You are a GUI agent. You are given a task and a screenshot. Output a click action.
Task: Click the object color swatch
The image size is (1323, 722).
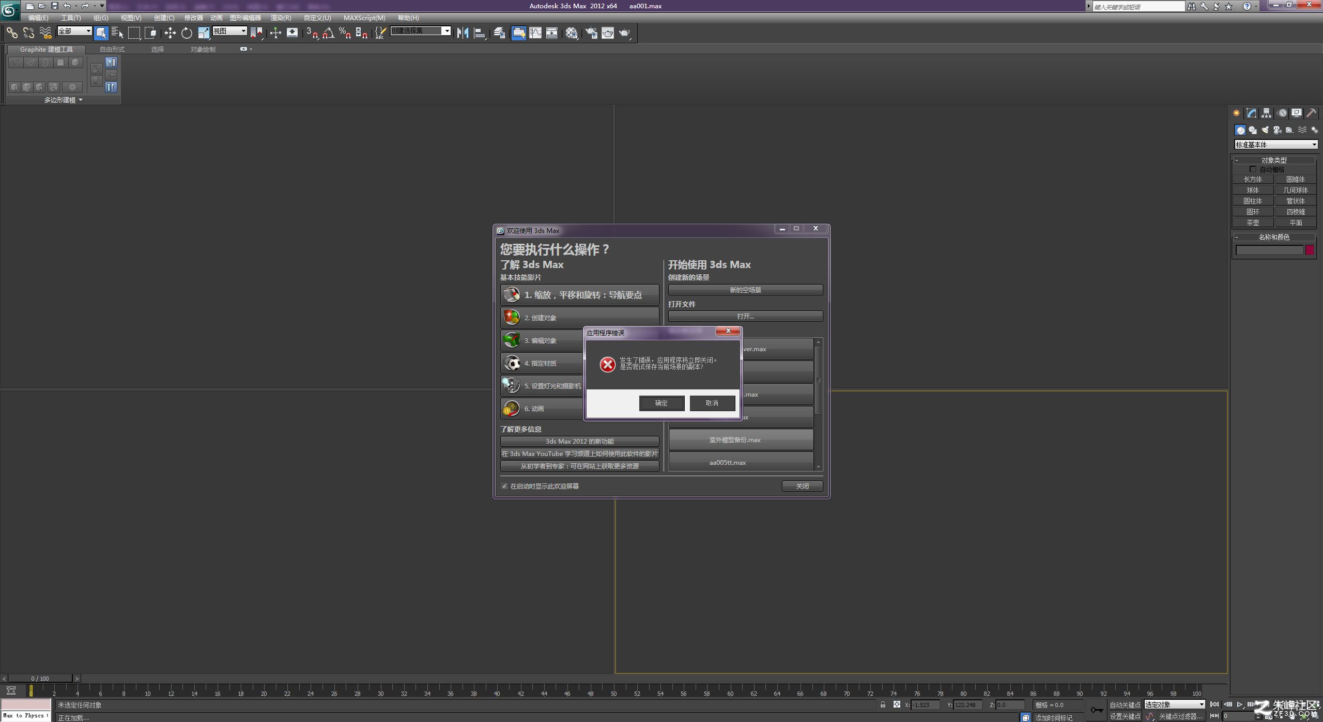tap(1310, 250)
